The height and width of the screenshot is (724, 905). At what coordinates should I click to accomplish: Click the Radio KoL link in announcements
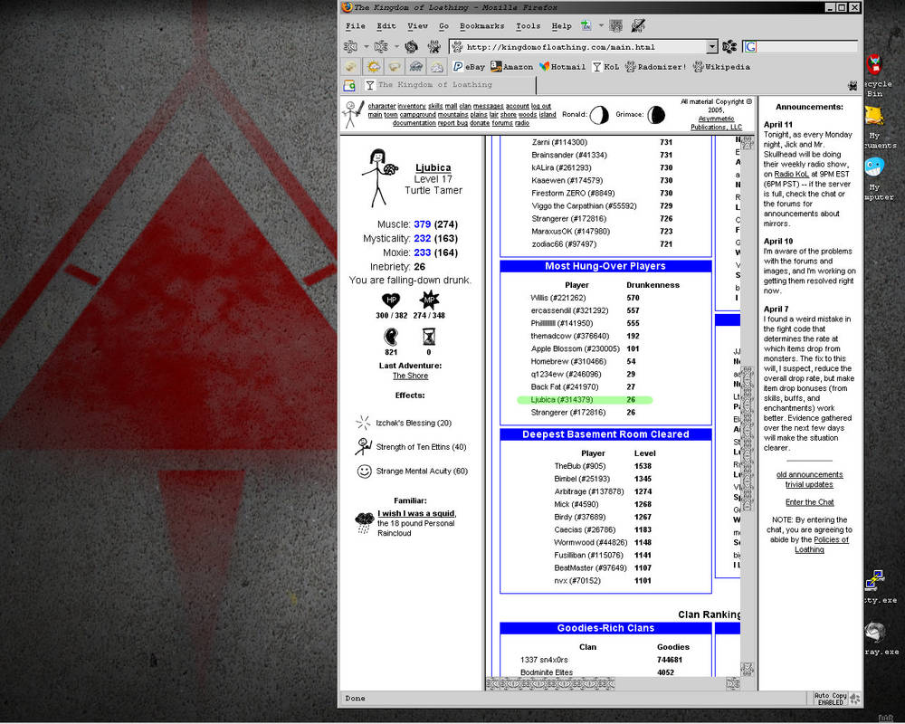pyautogui.click(x=791, y=175)
